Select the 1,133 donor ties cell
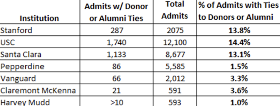 (116, 54)
